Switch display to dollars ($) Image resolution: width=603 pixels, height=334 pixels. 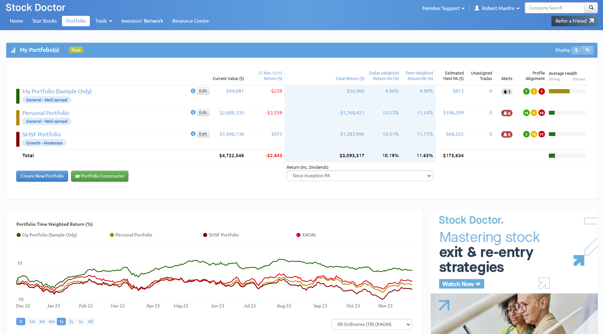tap(576, 50)
